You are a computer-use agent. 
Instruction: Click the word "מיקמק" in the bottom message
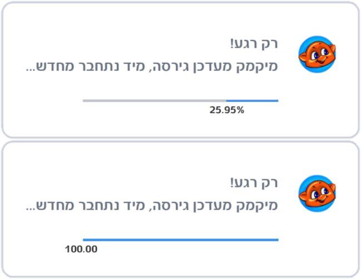tap(258, 206)
